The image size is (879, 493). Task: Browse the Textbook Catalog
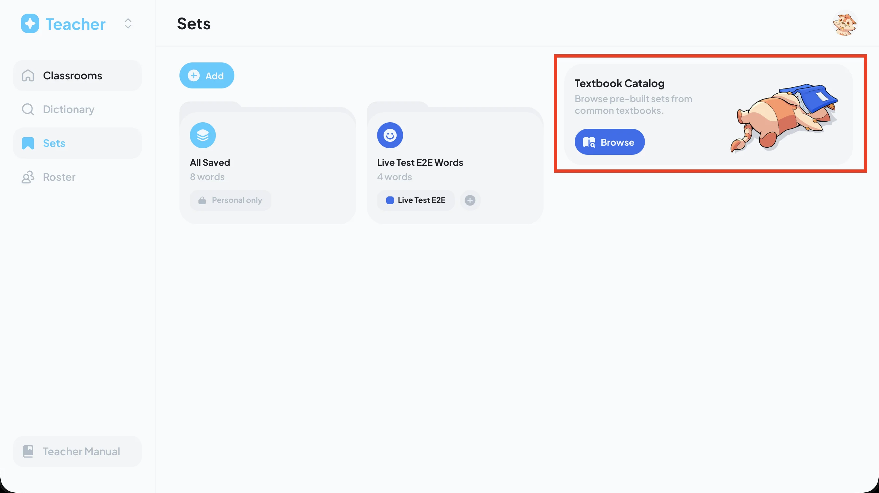610,142
